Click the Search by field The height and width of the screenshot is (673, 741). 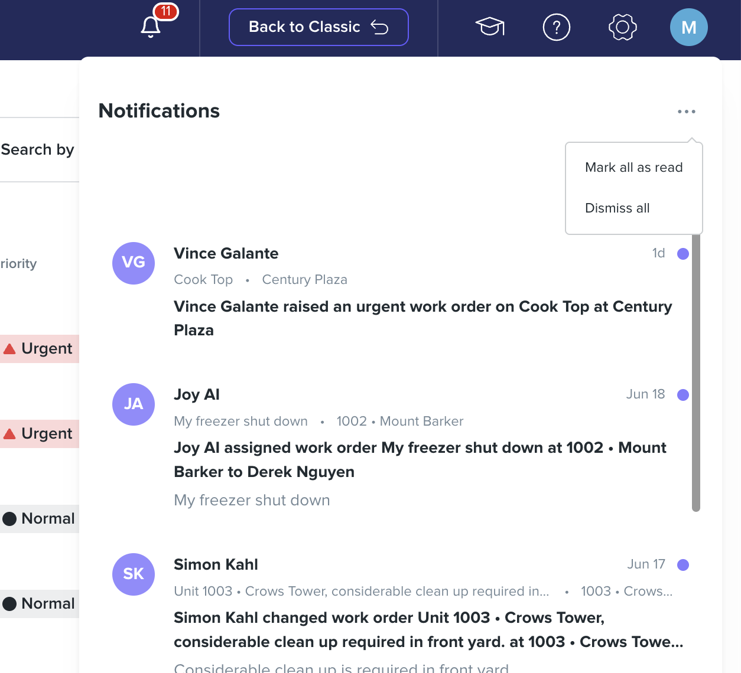[38, 150]
